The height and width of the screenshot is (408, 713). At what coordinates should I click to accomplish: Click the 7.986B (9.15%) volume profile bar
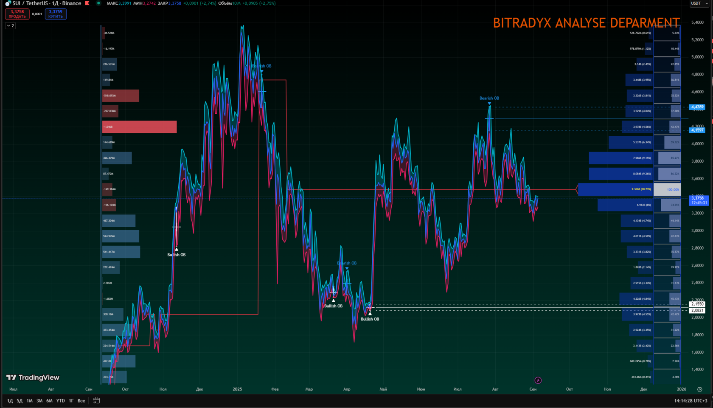(x=620, y=158)
